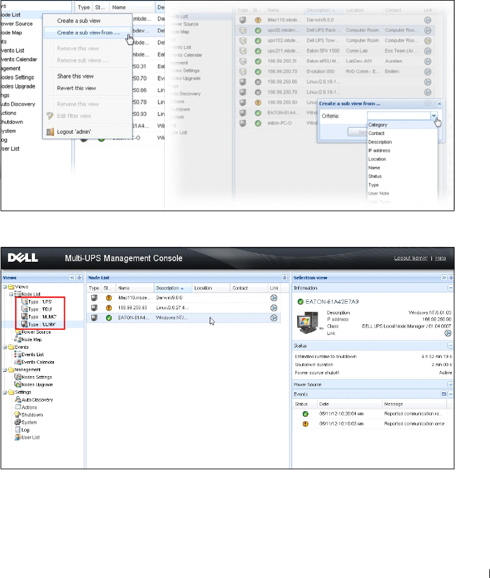
Task: Collapse the Views panel with double-arrow icon
Action: coord(72,277)
